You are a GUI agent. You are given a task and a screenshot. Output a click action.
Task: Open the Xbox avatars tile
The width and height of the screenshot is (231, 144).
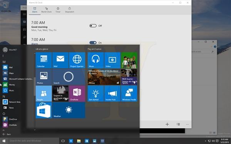[129, 60]
